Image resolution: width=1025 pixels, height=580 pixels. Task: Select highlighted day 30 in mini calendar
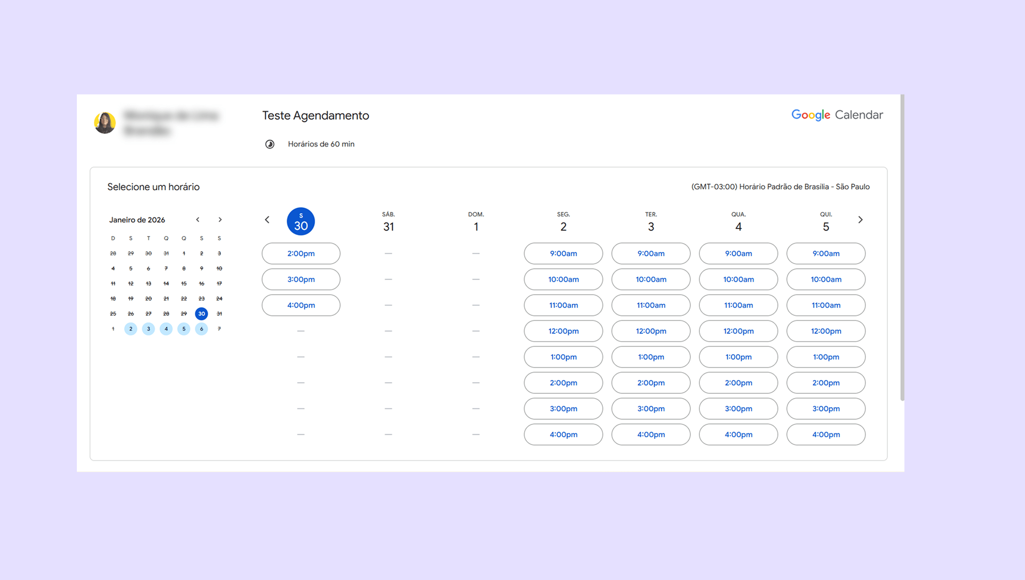click(201, 313)
